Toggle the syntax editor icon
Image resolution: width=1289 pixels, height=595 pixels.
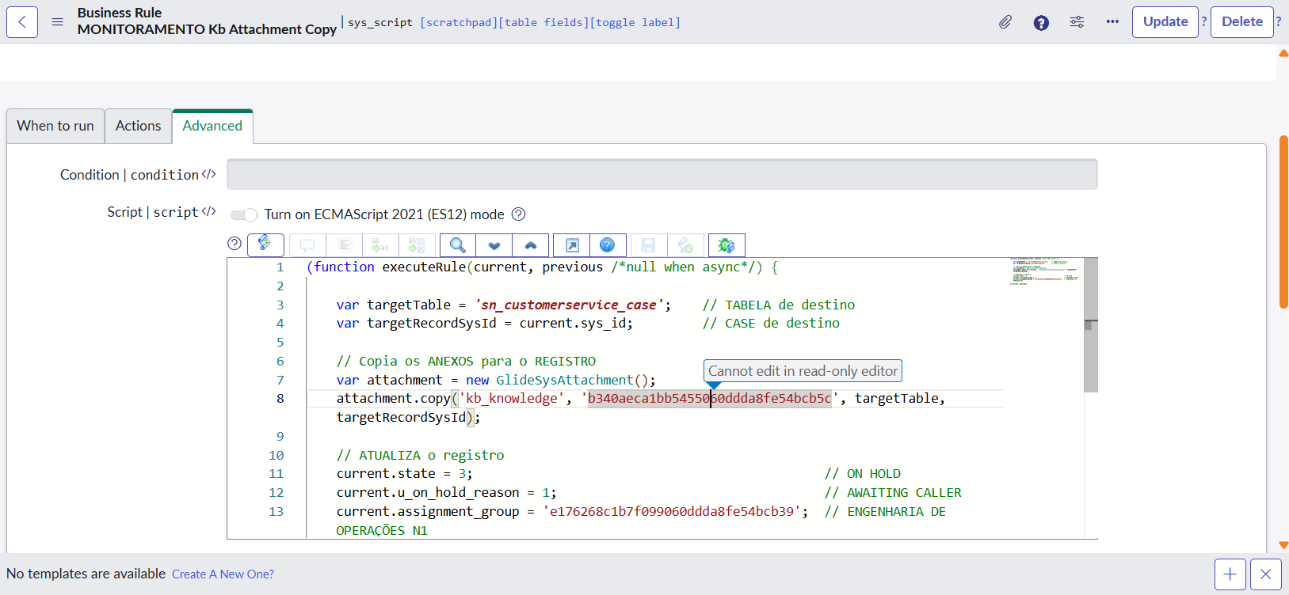click(x=265, y=244)
